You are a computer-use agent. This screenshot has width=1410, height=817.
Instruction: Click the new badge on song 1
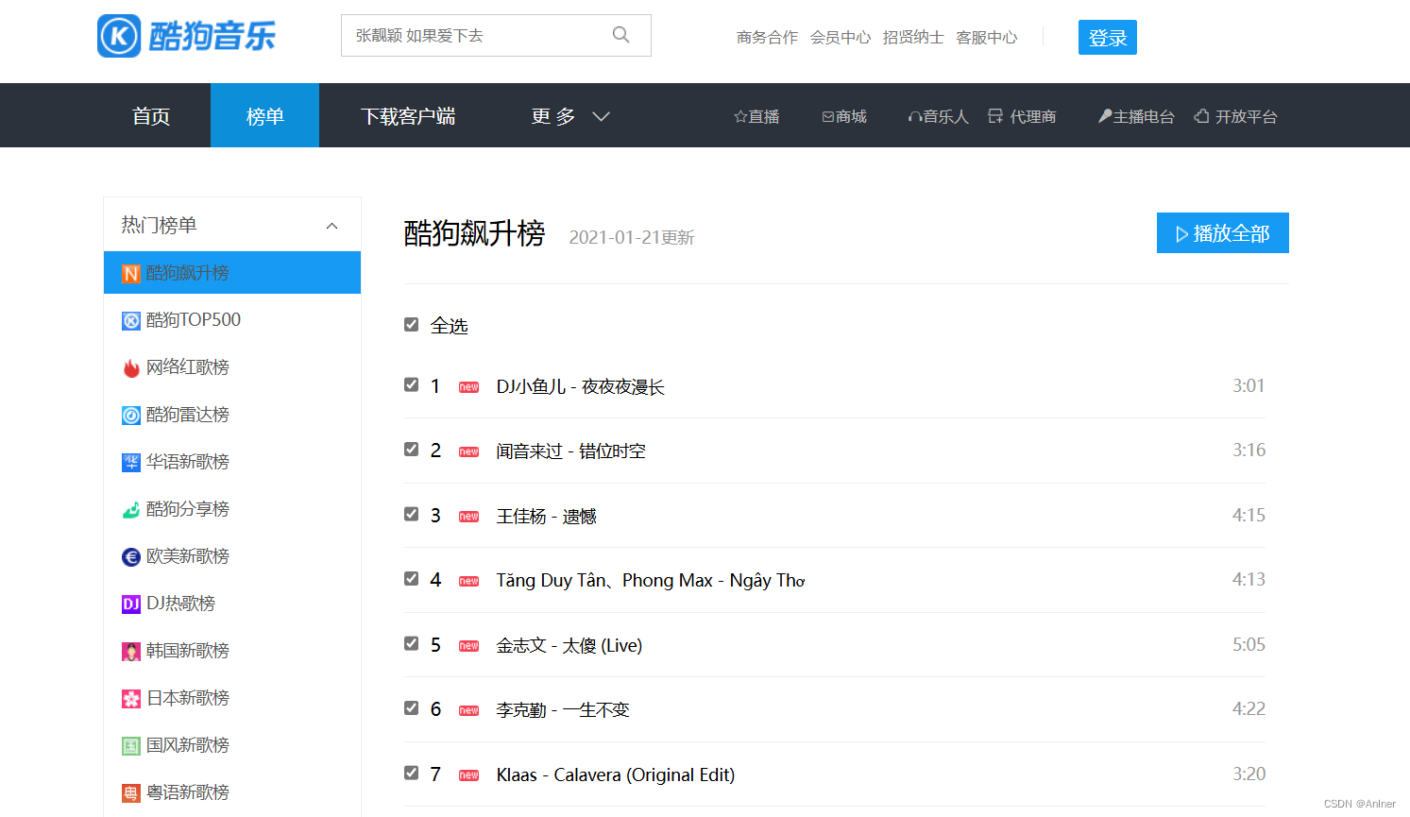click(468, 387)
